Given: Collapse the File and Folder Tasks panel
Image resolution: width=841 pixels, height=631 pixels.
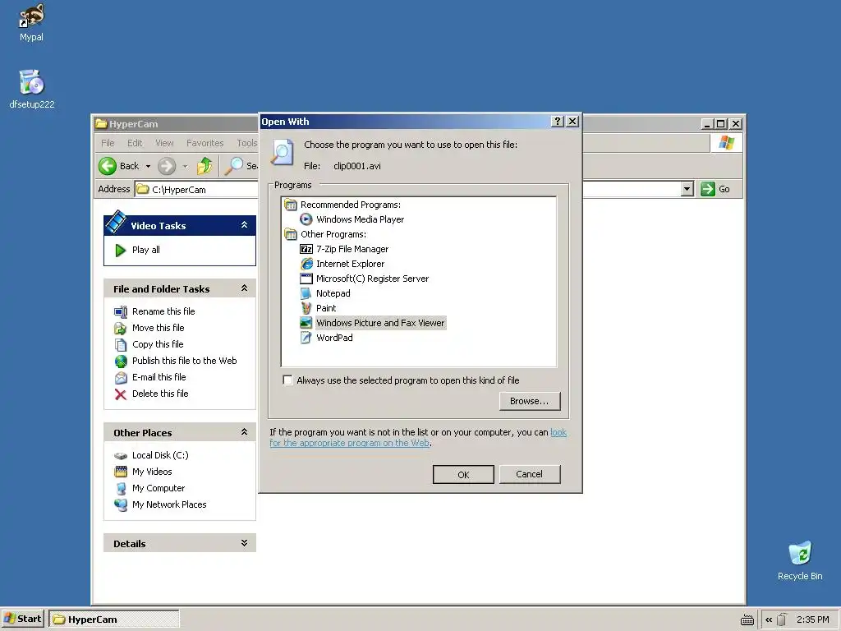Looking at the screenshot, I should click(x=244, y=288).
